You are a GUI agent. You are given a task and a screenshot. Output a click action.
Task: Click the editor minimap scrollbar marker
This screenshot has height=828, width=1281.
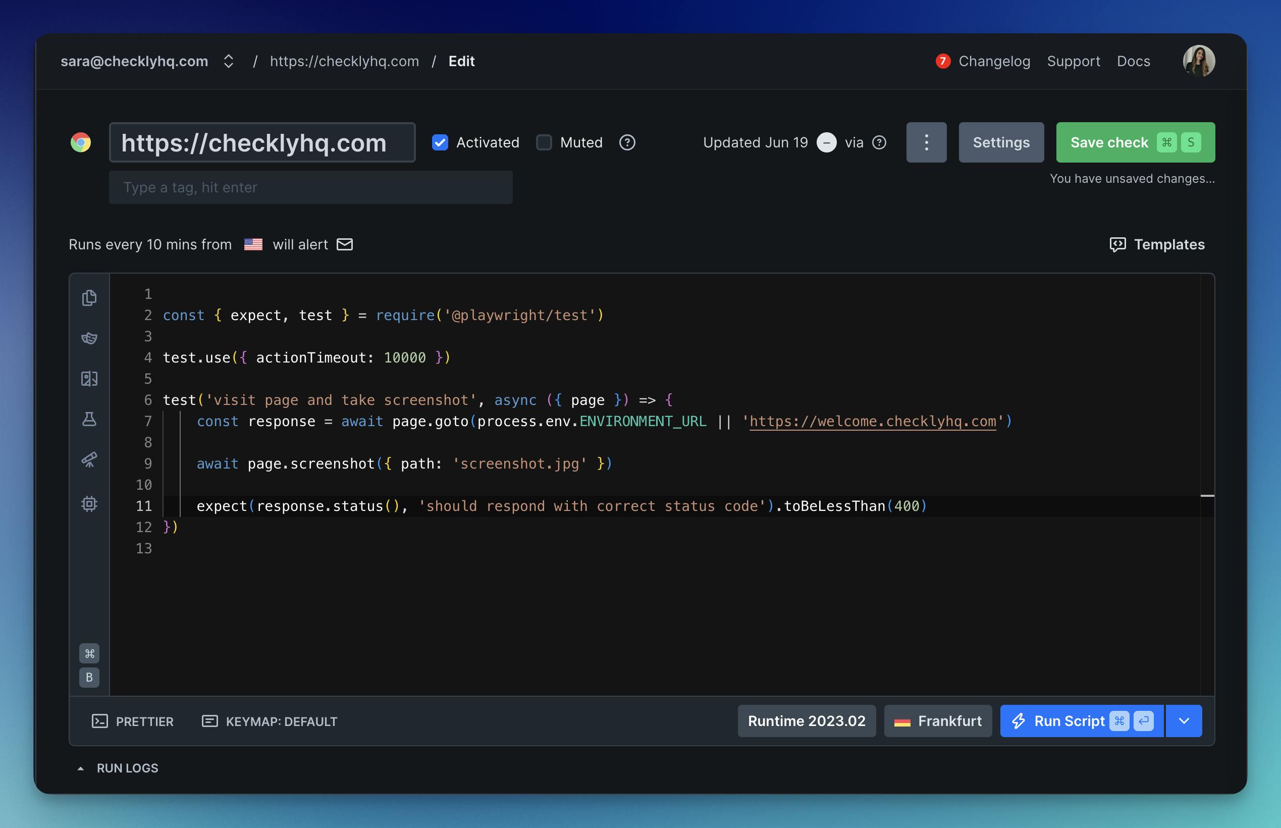(1207, 496)
